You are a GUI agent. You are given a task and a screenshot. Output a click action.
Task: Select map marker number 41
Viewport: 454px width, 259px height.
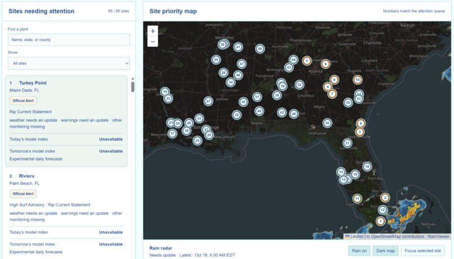coord(238,47)
